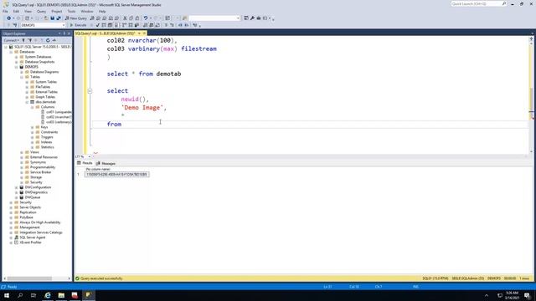Image resolution: width=536 pixels, height=301 pixels.
Task: Expand the Server Objects node
Action: pos(11,207)
